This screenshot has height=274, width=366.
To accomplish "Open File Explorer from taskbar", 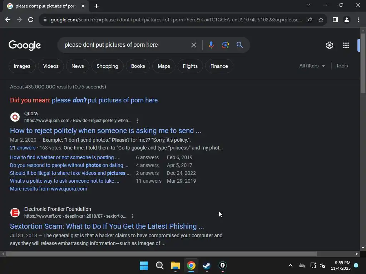I will (x=175, y=265).
